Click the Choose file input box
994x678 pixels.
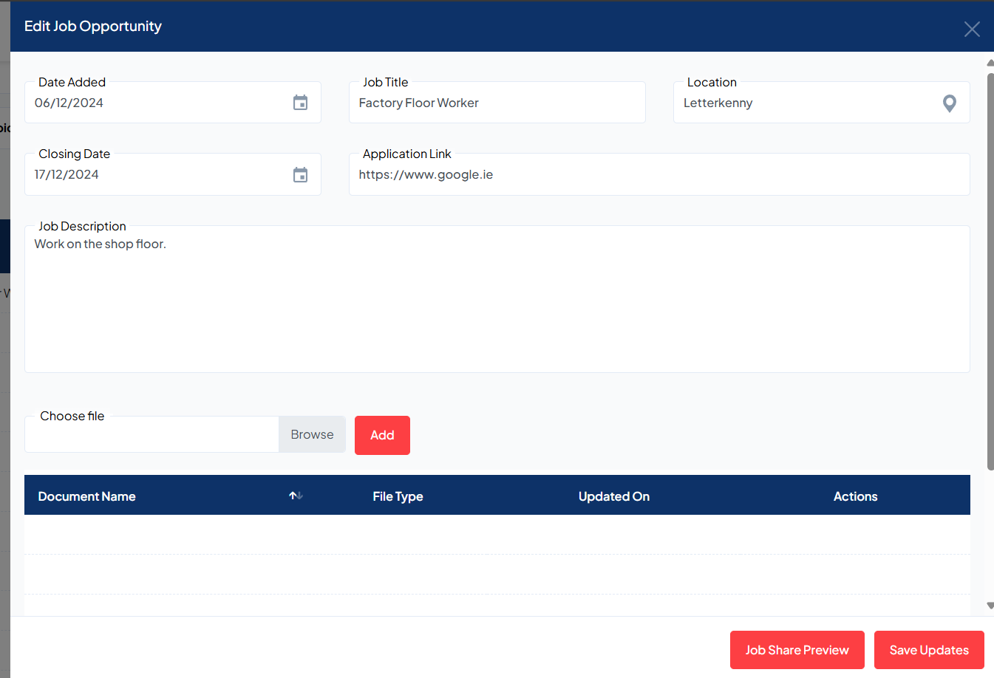(152, 434)
